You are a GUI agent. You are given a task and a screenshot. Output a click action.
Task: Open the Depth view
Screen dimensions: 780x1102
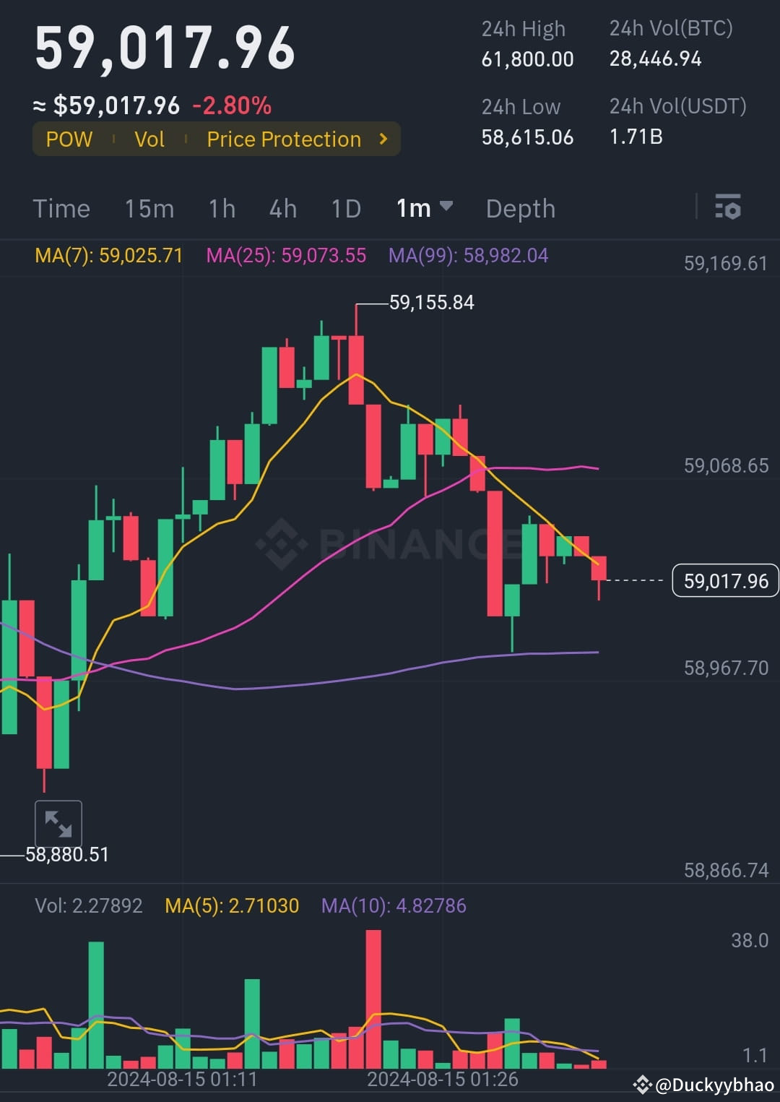521,208
